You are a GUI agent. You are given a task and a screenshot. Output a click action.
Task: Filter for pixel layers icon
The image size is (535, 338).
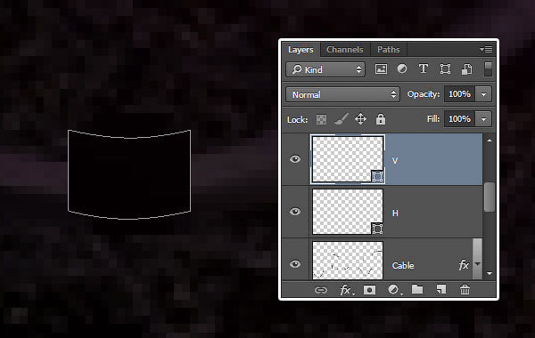[x=381, y=69]
